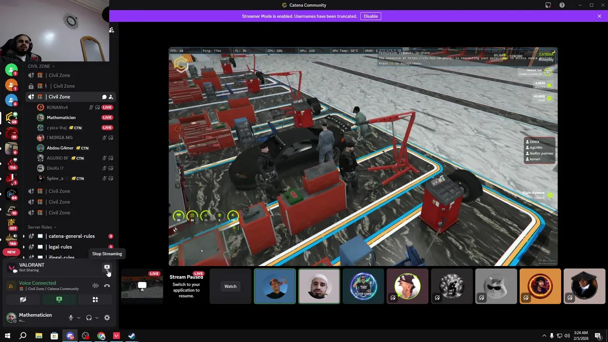Click the Voice Connected status text
Image resolution: width=608 pixels, height=342 pixels.
click(x=37, y=283)
